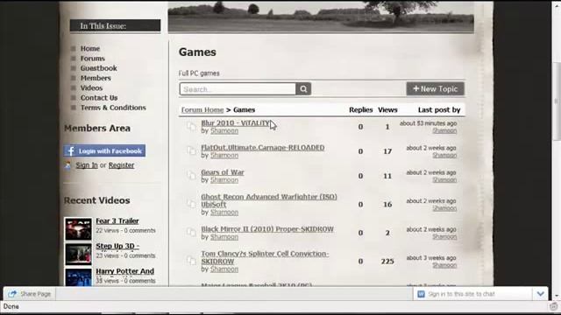Open the Harry Potter video thumbnail
The width and height of the screenshot is (561, 315).
click(78, 278)
